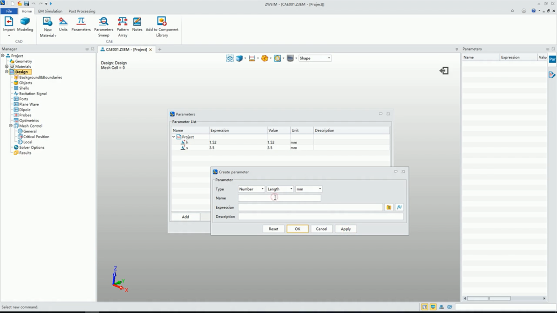The image size is (557, 313).
Task: Click the status bar command input box
Action: click(x=505, y=307)
